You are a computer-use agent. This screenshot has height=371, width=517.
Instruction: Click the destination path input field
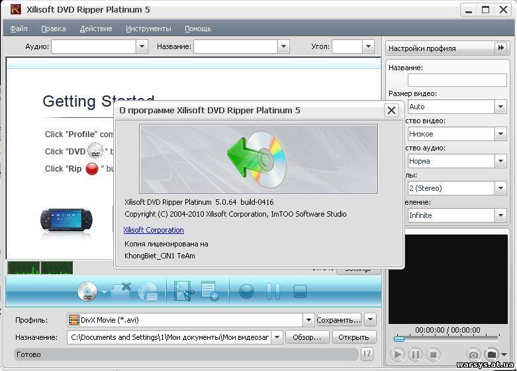pos(169,337)
